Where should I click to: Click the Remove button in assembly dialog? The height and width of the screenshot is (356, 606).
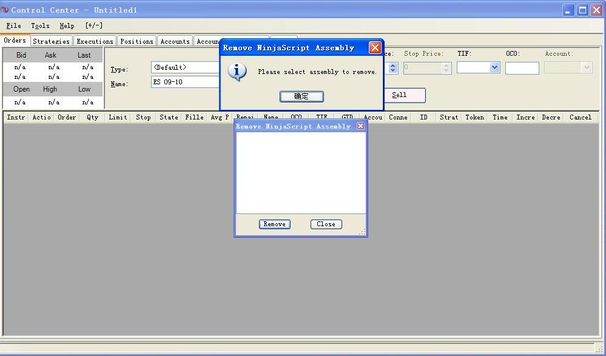point(274,224)
